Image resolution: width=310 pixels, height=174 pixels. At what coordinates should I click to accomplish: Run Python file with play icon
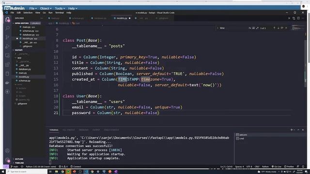(289, 18)
